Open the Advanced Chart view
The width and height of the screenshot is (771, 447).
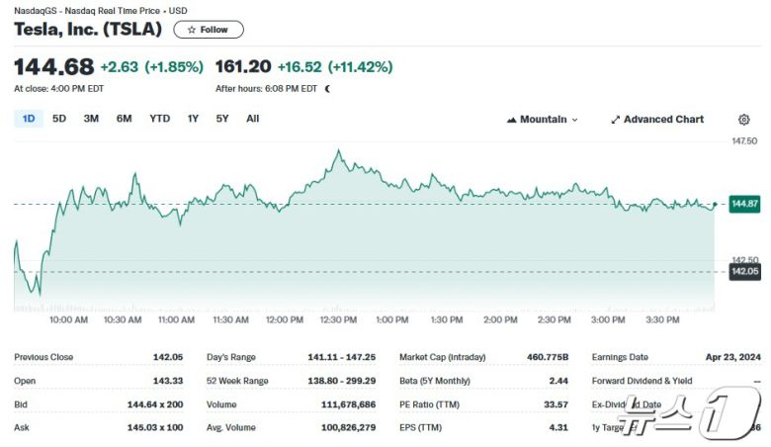pos(663,120)
